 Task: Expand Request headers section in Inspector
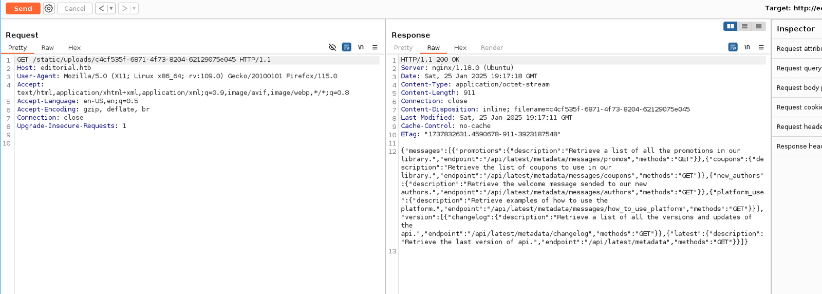(798, 126)
